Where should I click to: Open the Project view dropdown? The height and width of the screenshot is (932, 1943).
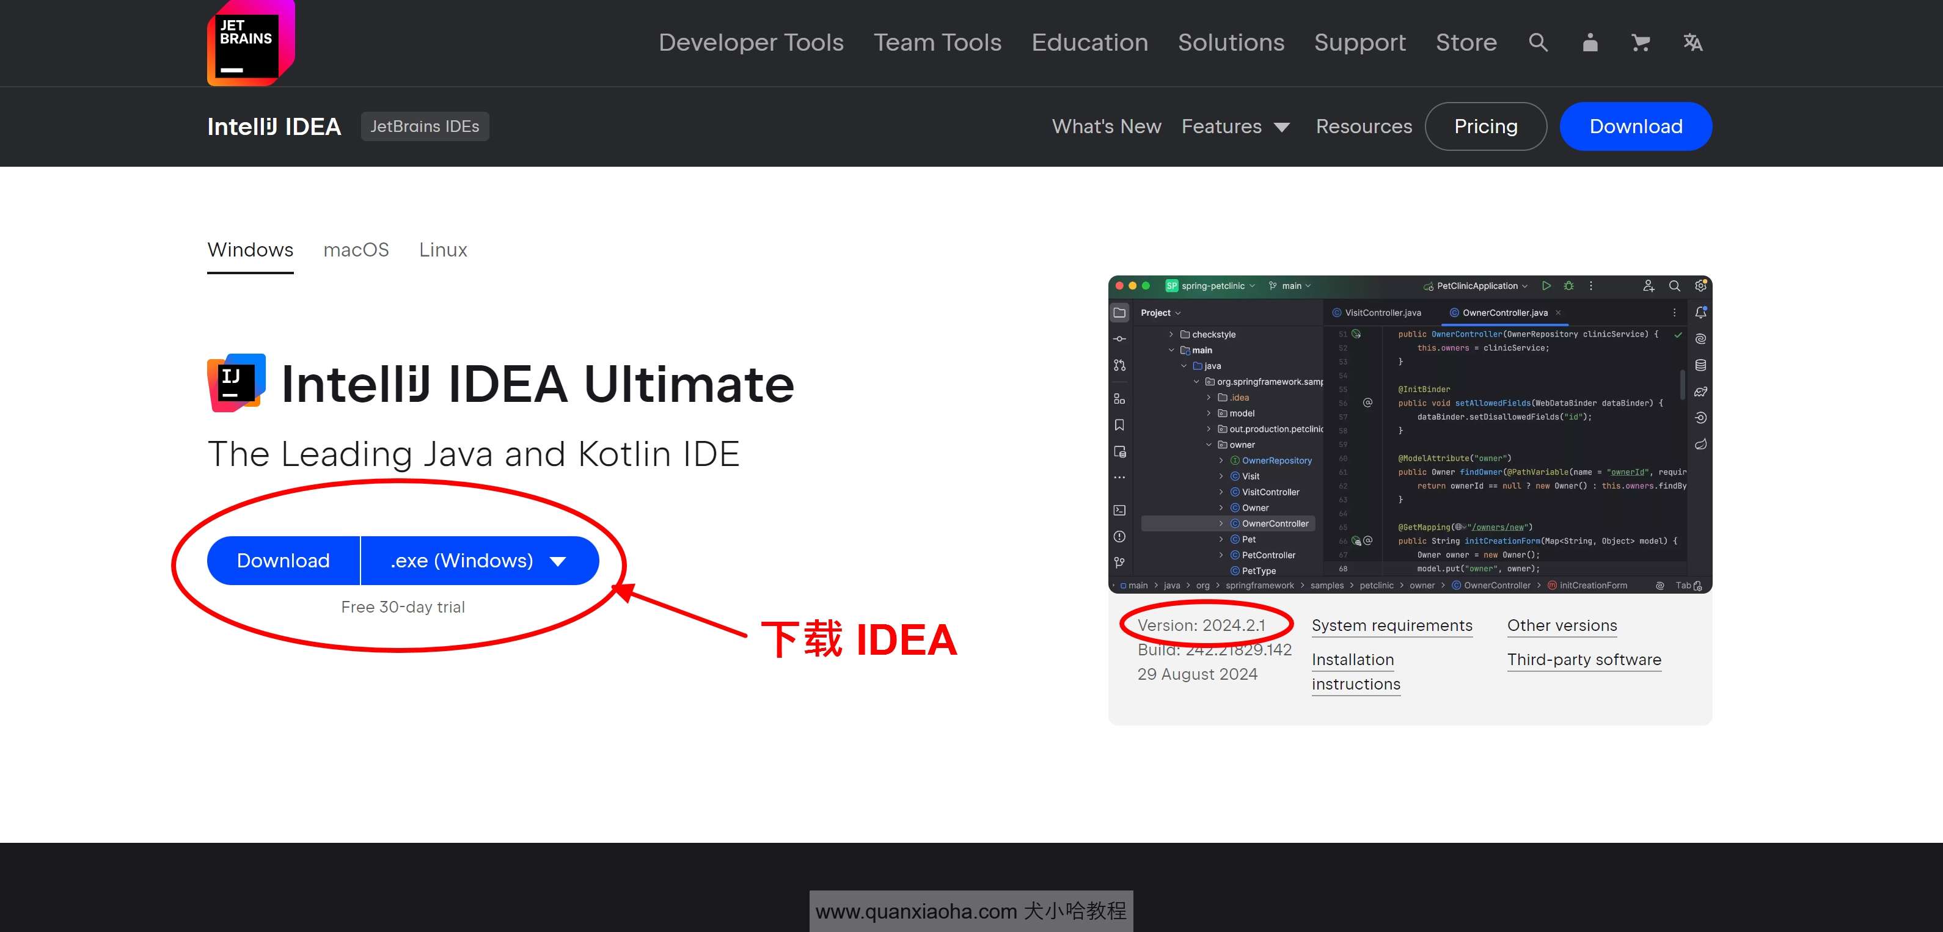coord(1160,312)
